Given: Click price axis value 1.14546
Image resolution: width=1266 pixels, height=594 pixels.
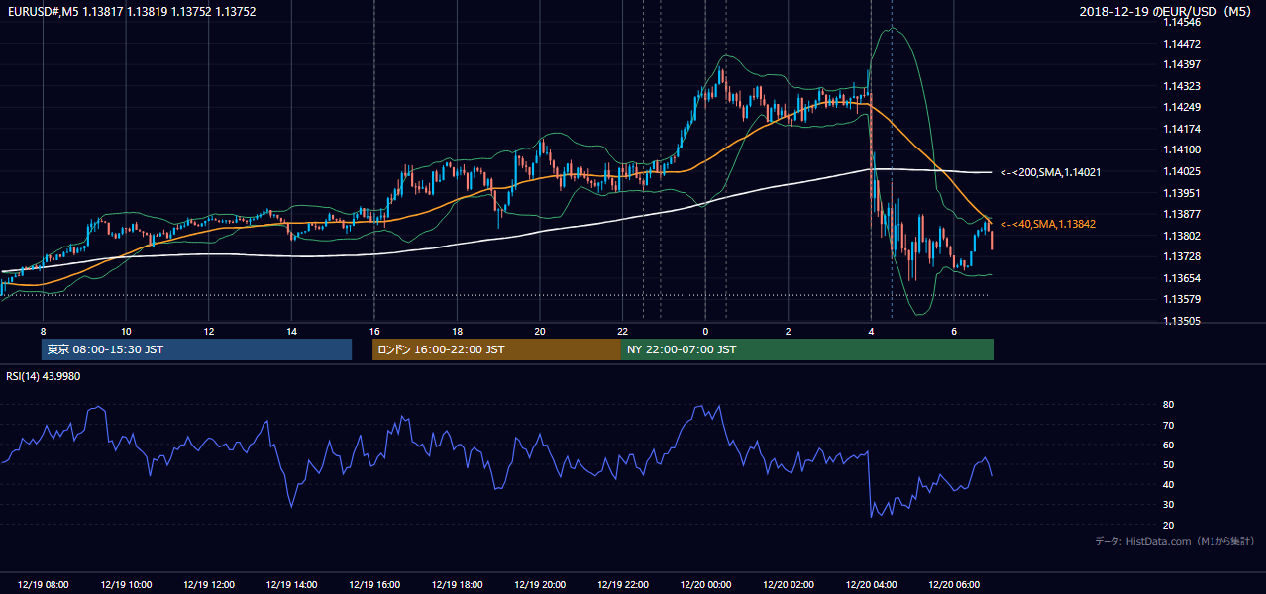Looking at the screenshot, I should (1181, 22).
